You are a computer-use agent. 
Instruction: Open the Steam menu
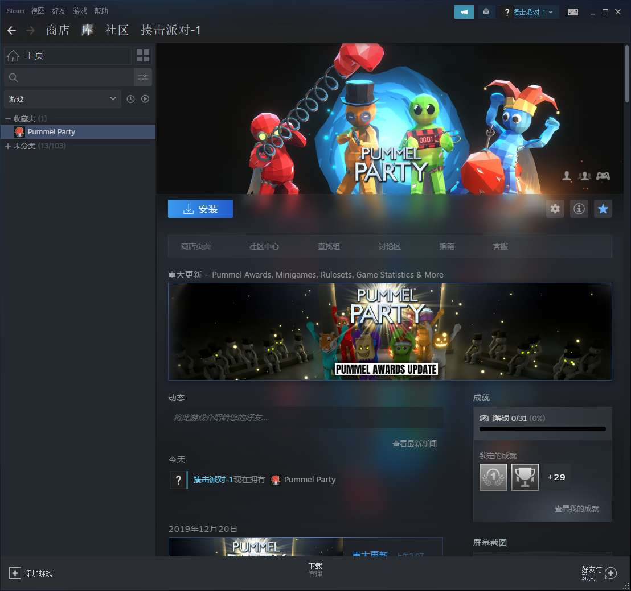tap(15, 11)
